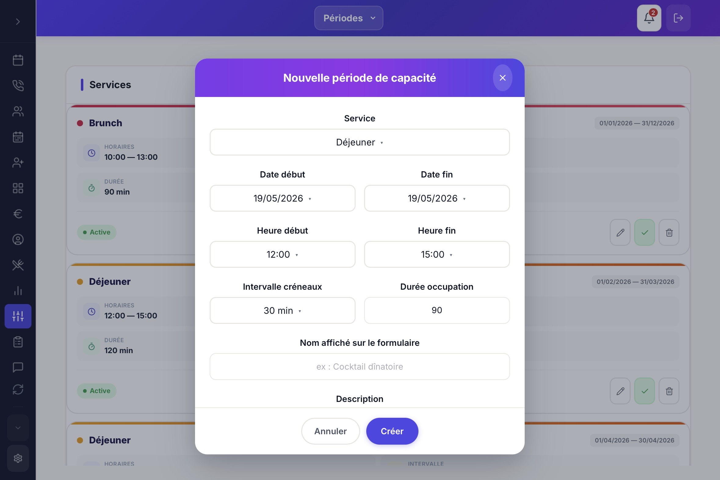The height and width of the screenshot is (480, 720).
Task: Click the logout icon in header
Action: coord(678,18)
